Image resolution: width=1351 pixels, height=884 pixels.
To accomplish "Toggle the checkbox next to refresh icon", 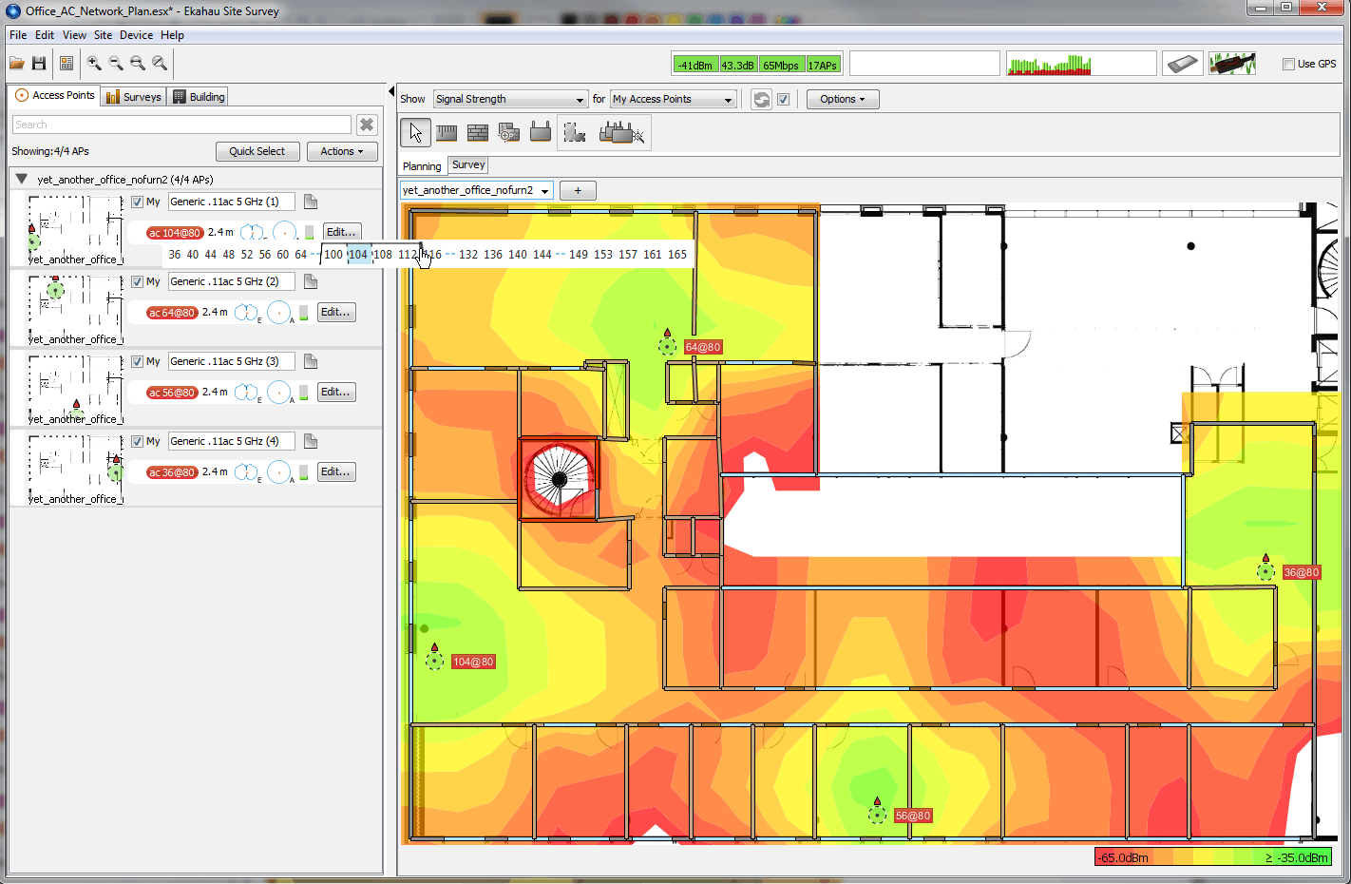I will point(784,100).
